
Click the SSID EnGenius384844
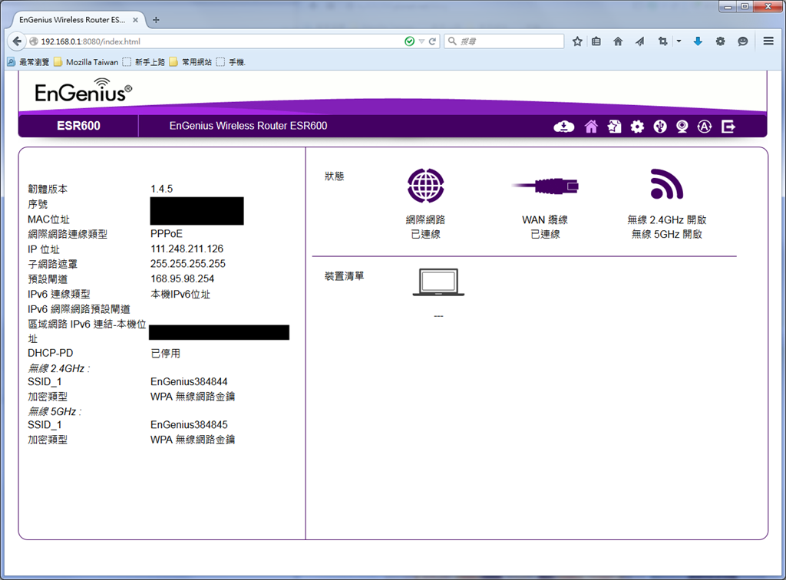click(189, 381)
